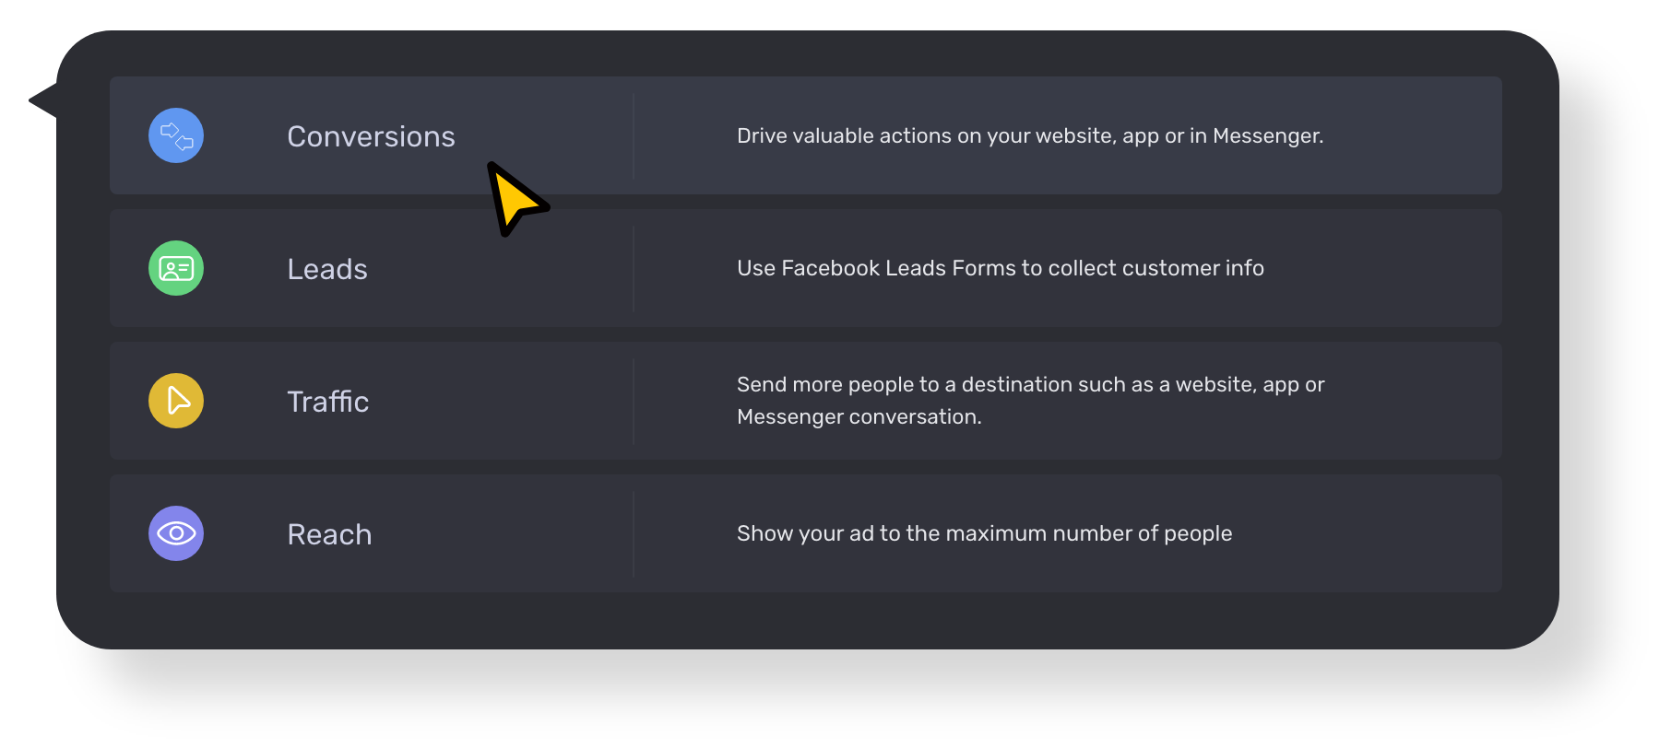Click the vertical divider in Leads row

pyautogui.click(x=634, y=268)
